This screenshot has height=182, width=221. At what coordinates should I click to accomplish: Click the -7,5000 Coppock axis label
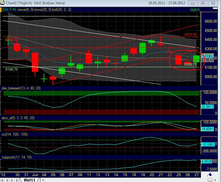pos(211,169)
